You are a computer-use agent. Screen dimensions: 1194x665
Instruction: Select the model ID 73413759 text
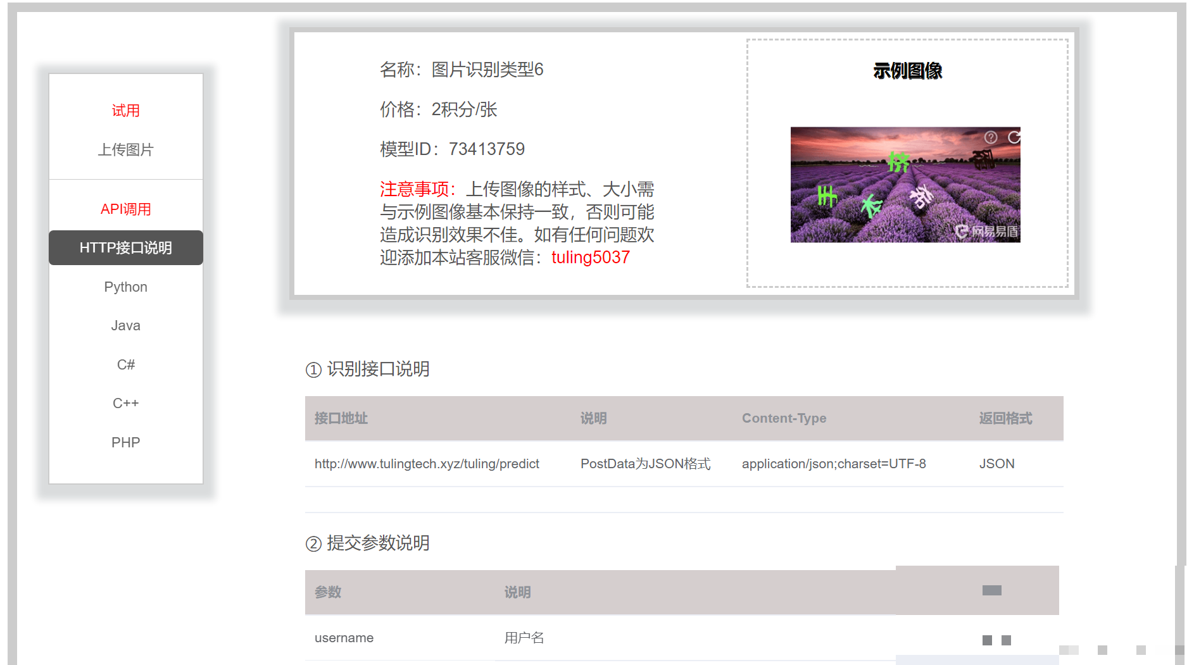(487, 149)
